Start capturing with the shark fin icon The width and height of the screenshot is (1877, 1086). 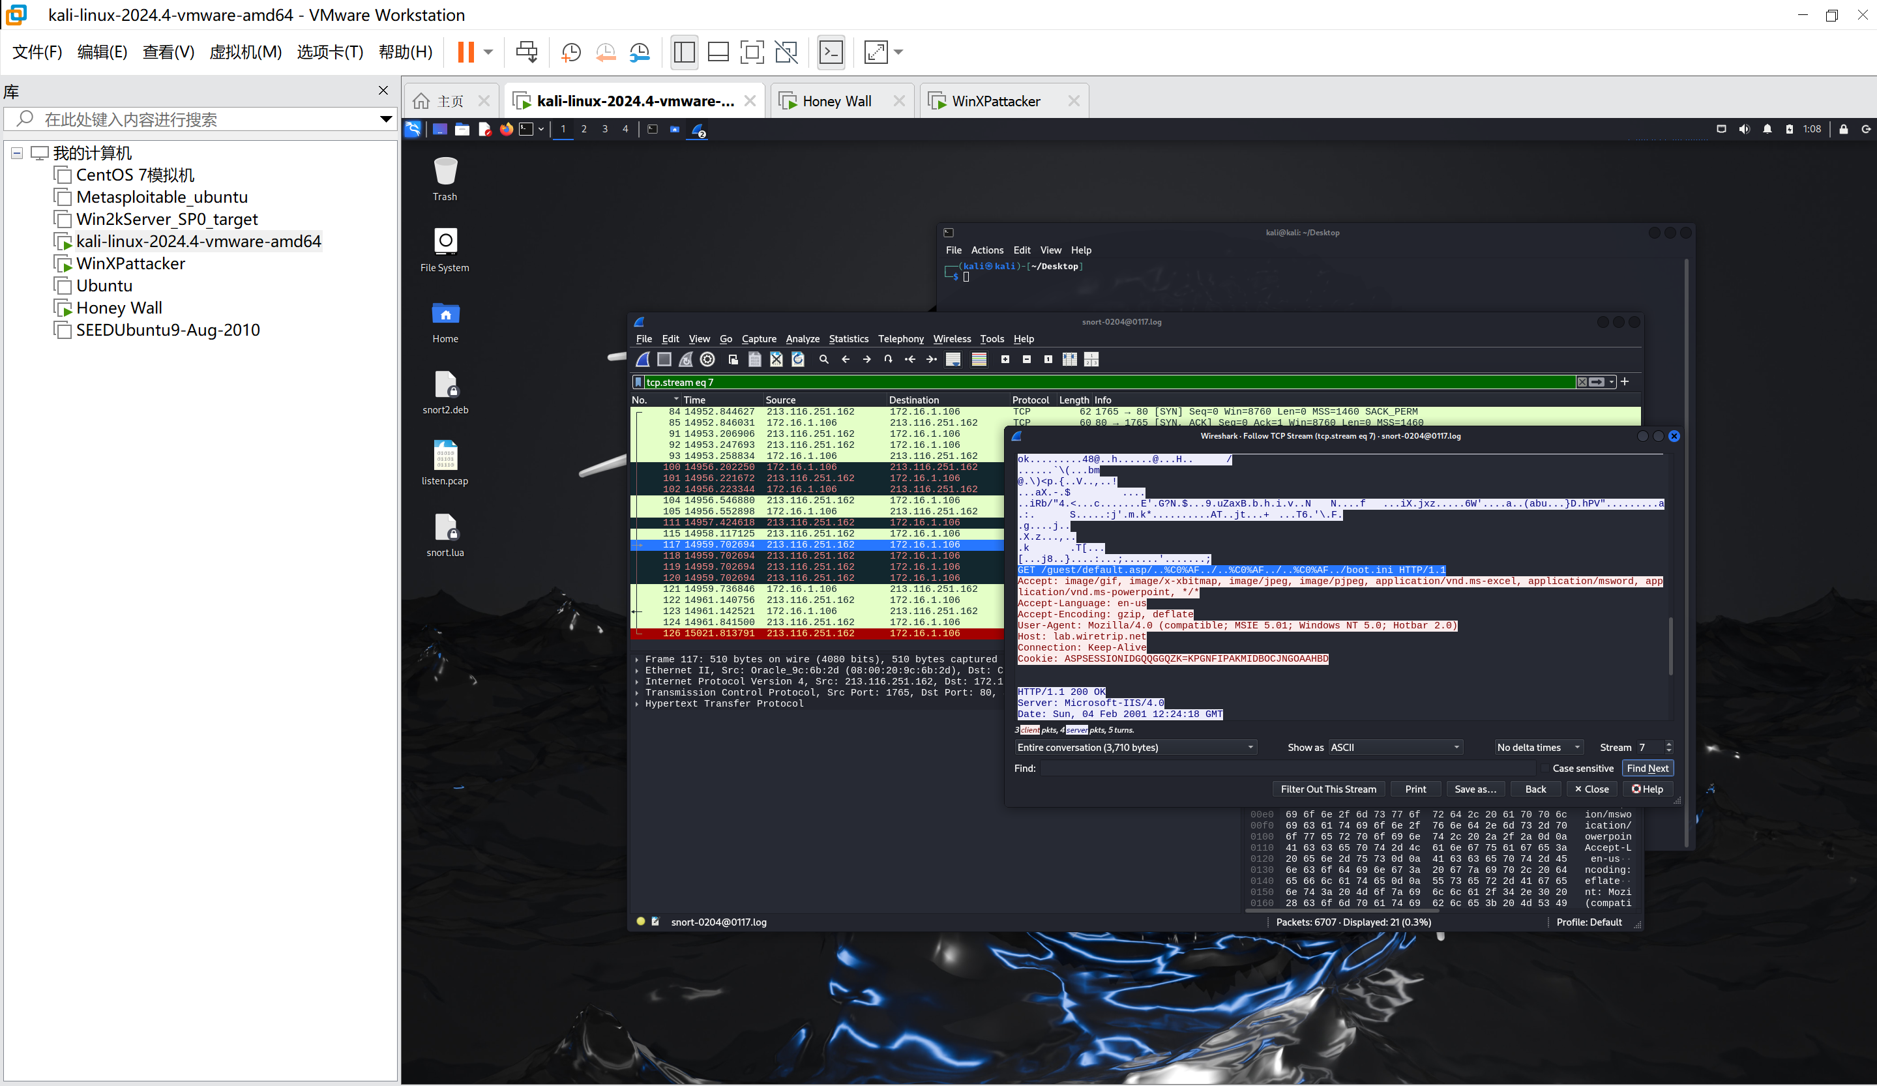[x=642, y=360]
